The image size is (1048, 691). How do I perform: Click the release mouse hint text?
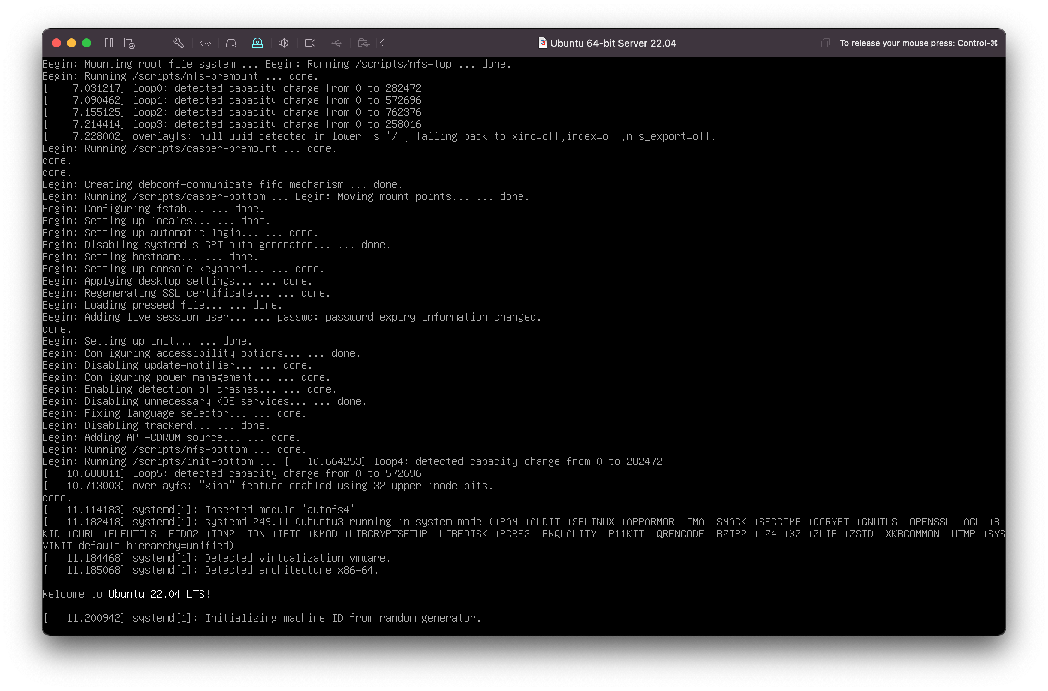(x=919, y=43)
